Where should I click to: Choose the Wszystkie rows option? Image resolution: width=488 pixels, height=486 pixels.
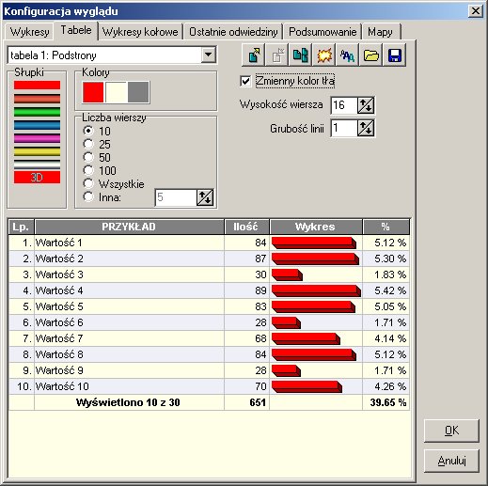click(x=88, y=183)
